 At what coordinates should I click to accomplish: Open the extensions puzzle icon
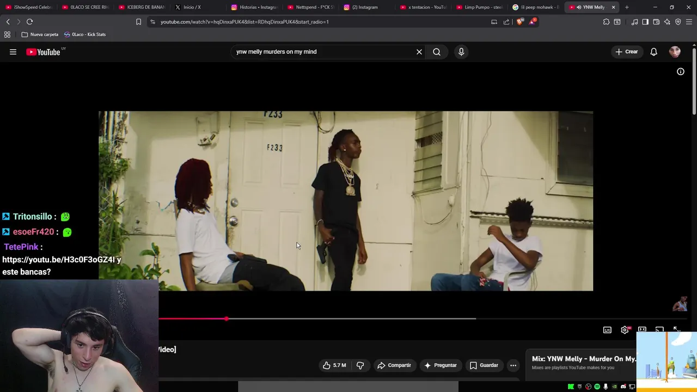[606, 22]
